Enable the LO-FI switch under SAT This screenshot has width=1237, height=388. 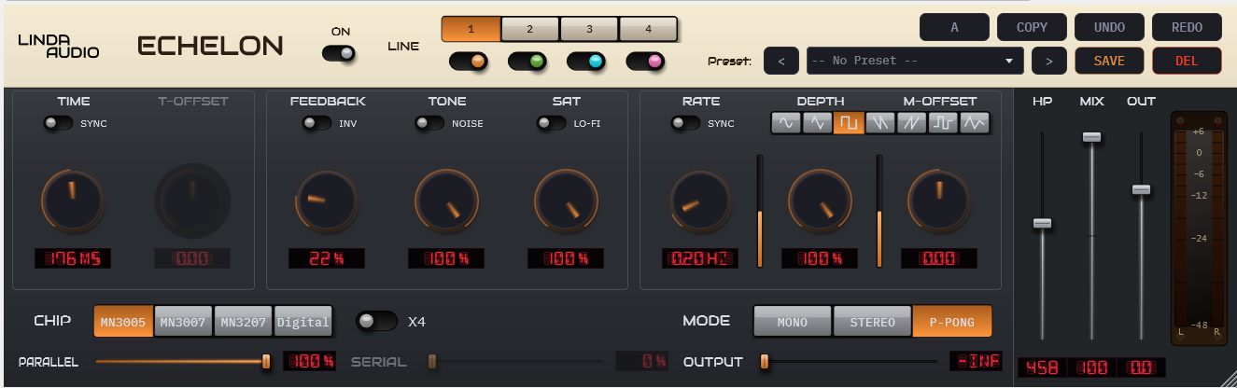coord(552,123)
